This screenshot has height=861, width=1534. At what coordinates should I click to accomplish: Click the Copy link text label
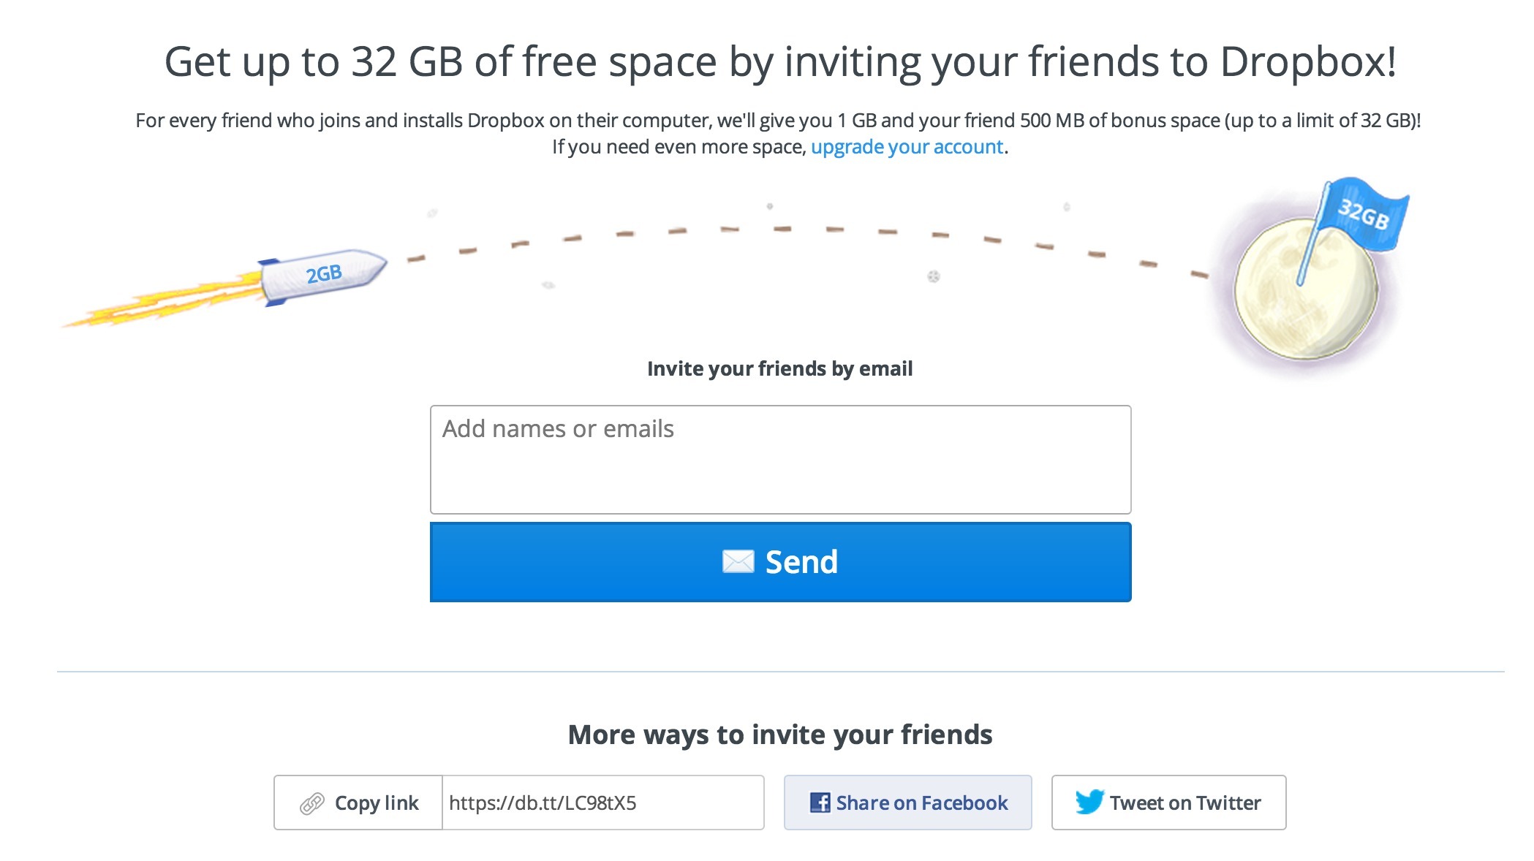tap(377, 803)
